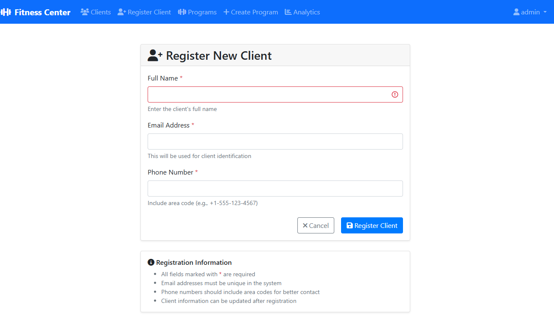The height and width of the screenshot is (333, 554).
Task: Click the Full Name error warning icon
Action: coord(395,94)
